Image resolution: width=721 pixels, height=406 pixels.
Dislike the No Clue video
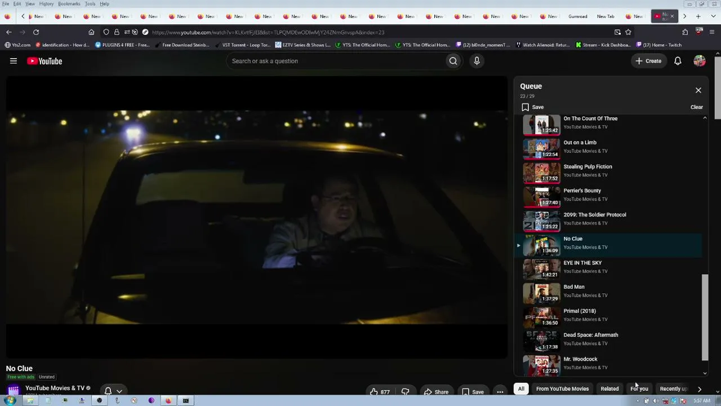click(405, 392)
